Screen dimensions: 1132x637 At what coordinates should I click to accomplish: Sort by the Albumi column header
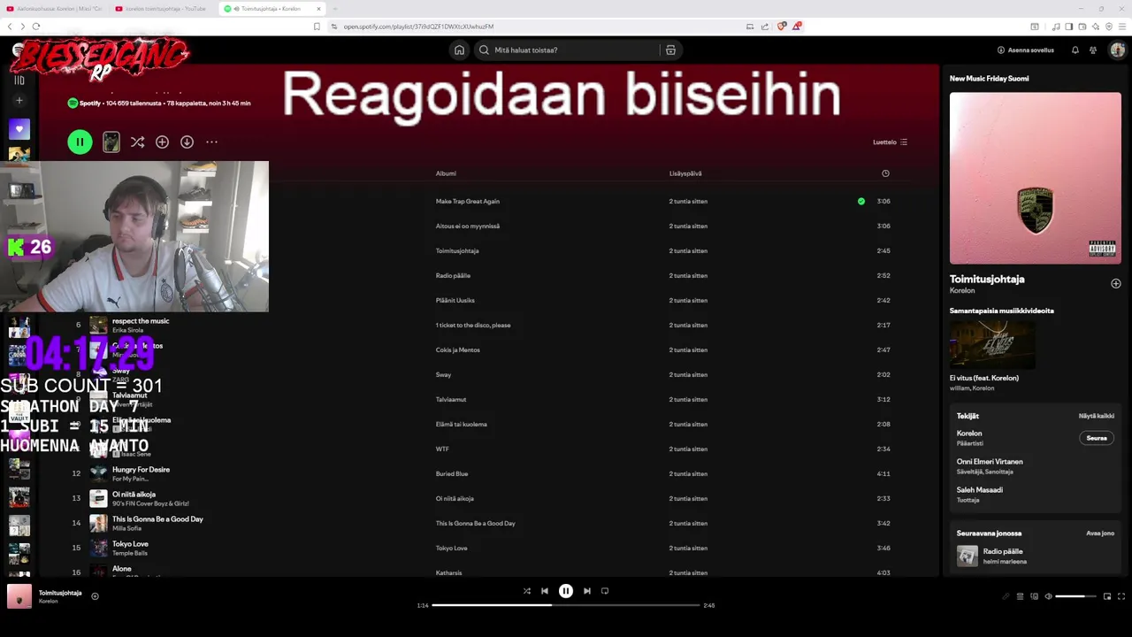tap(446, 173)
